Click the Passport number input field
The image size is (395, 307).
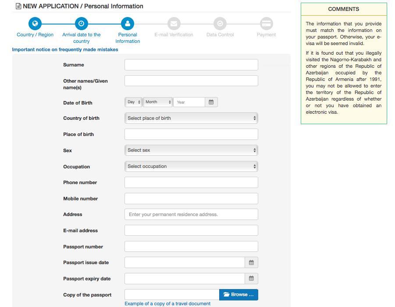191,247
